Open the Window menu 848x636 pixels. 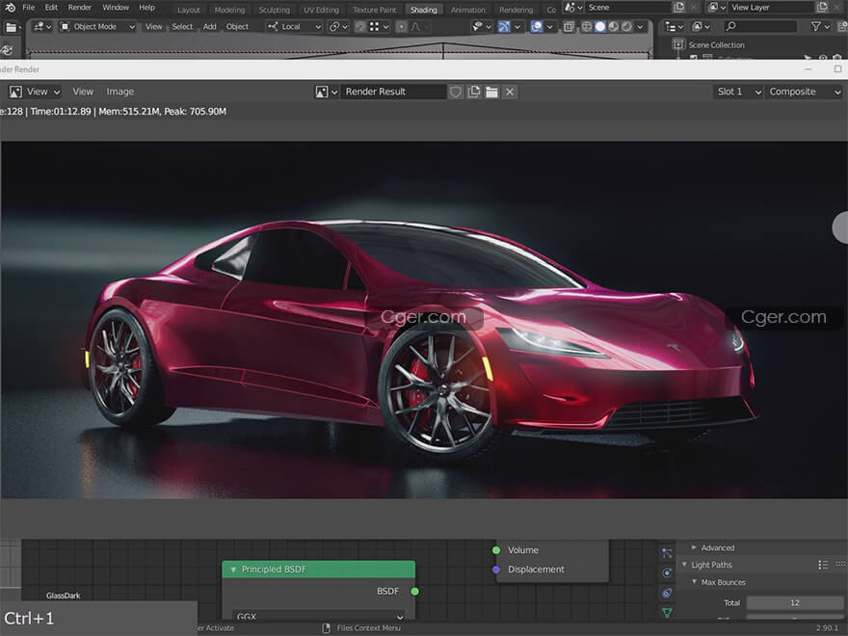click(116, 8)
